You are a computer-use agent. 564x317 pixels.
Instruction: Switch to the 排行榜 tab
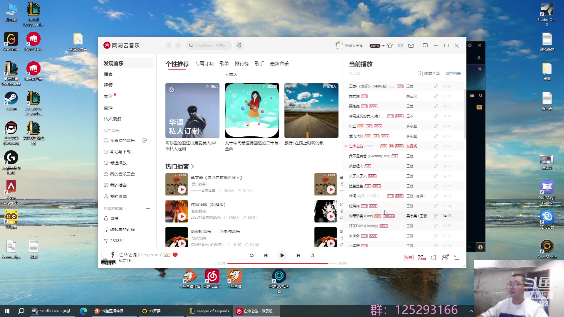(242, 63)
